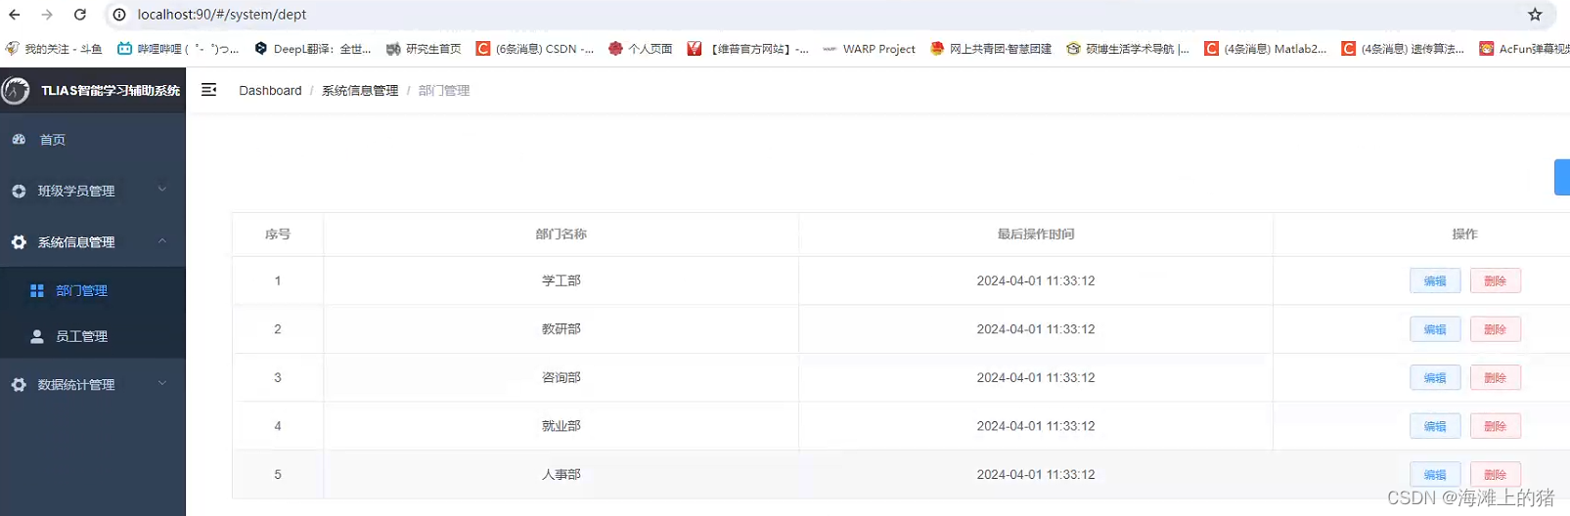The height and width of the screenshot is (516, 1570).
Task: Delete the 咨询部 department
Action: click(1495, 377)
